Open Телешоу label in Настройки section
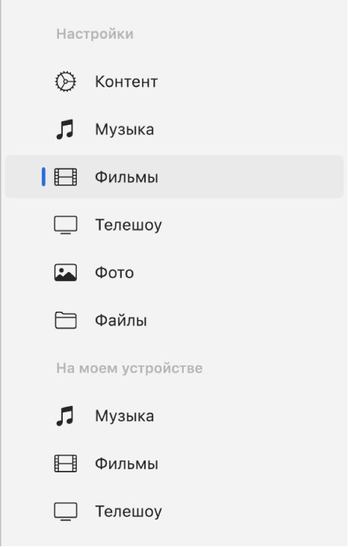This screenshot has width=348, height=547. coord(128,225)
